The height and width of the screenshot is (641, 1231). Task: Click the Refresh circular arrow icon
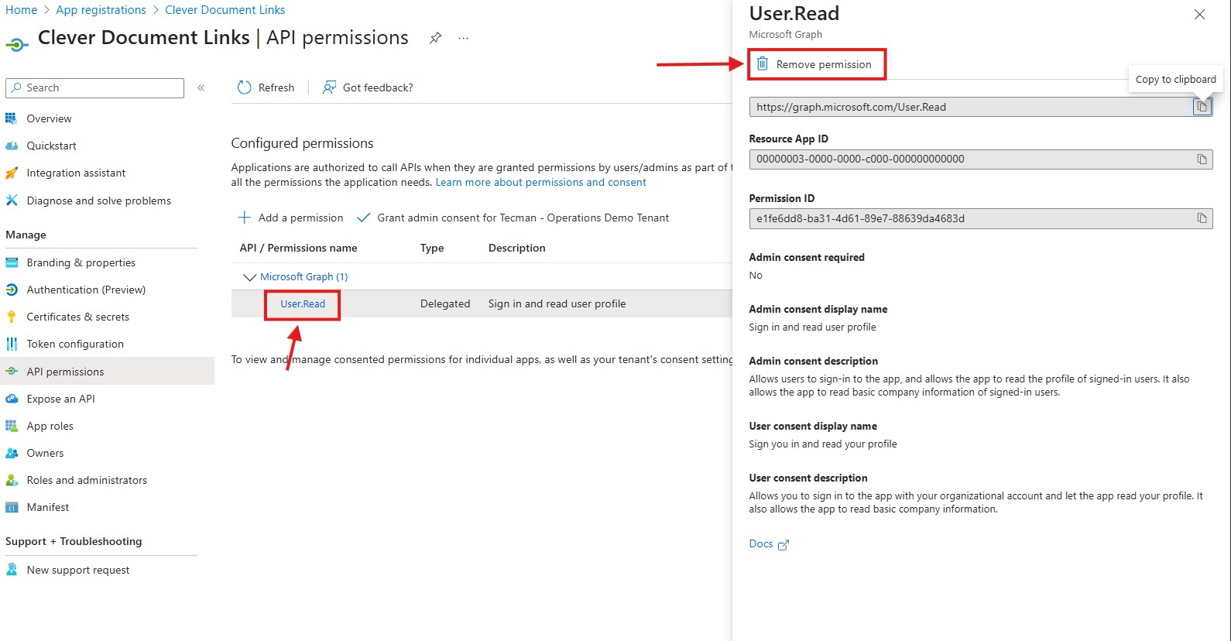click(244, 87)
